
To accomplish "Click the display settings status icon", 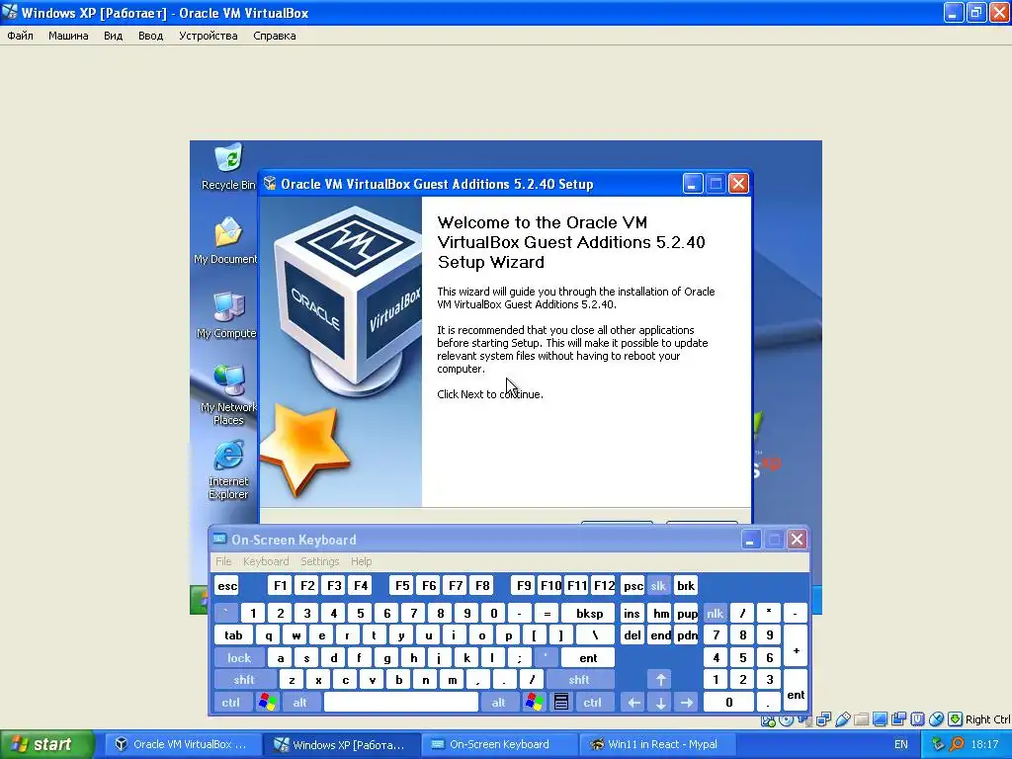I will point(880,719).
